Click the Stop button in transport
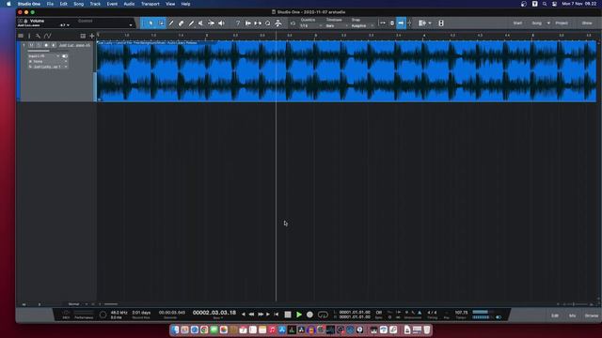The height and width of the screenshot is (338, 602). pos(288,315)
